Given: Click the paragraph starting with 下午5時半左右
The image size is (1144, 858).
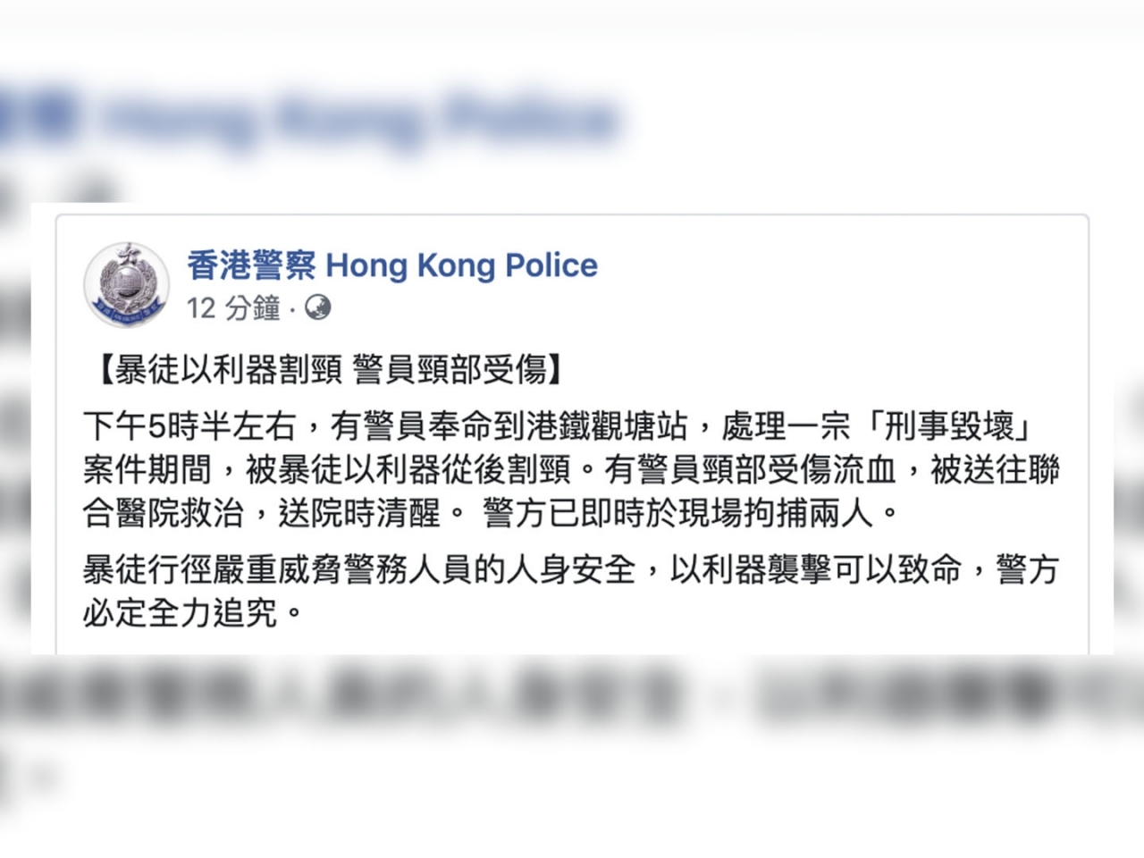Looking at the screenshot, I should (x=572, y=469).
